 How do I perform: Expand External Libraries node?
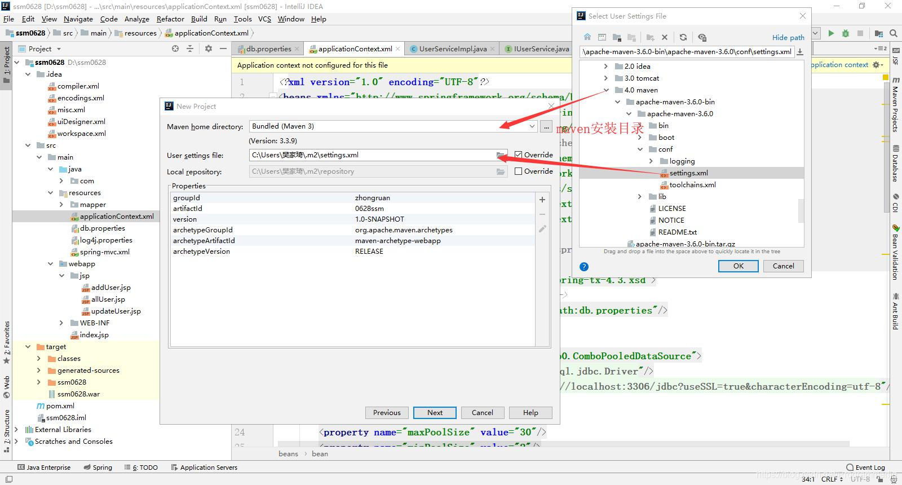[x=16, y=429]
